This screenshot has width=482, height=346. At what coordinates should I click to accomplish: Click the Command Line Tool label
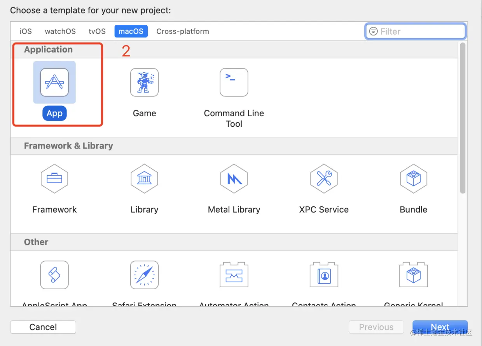pos(234,119)
